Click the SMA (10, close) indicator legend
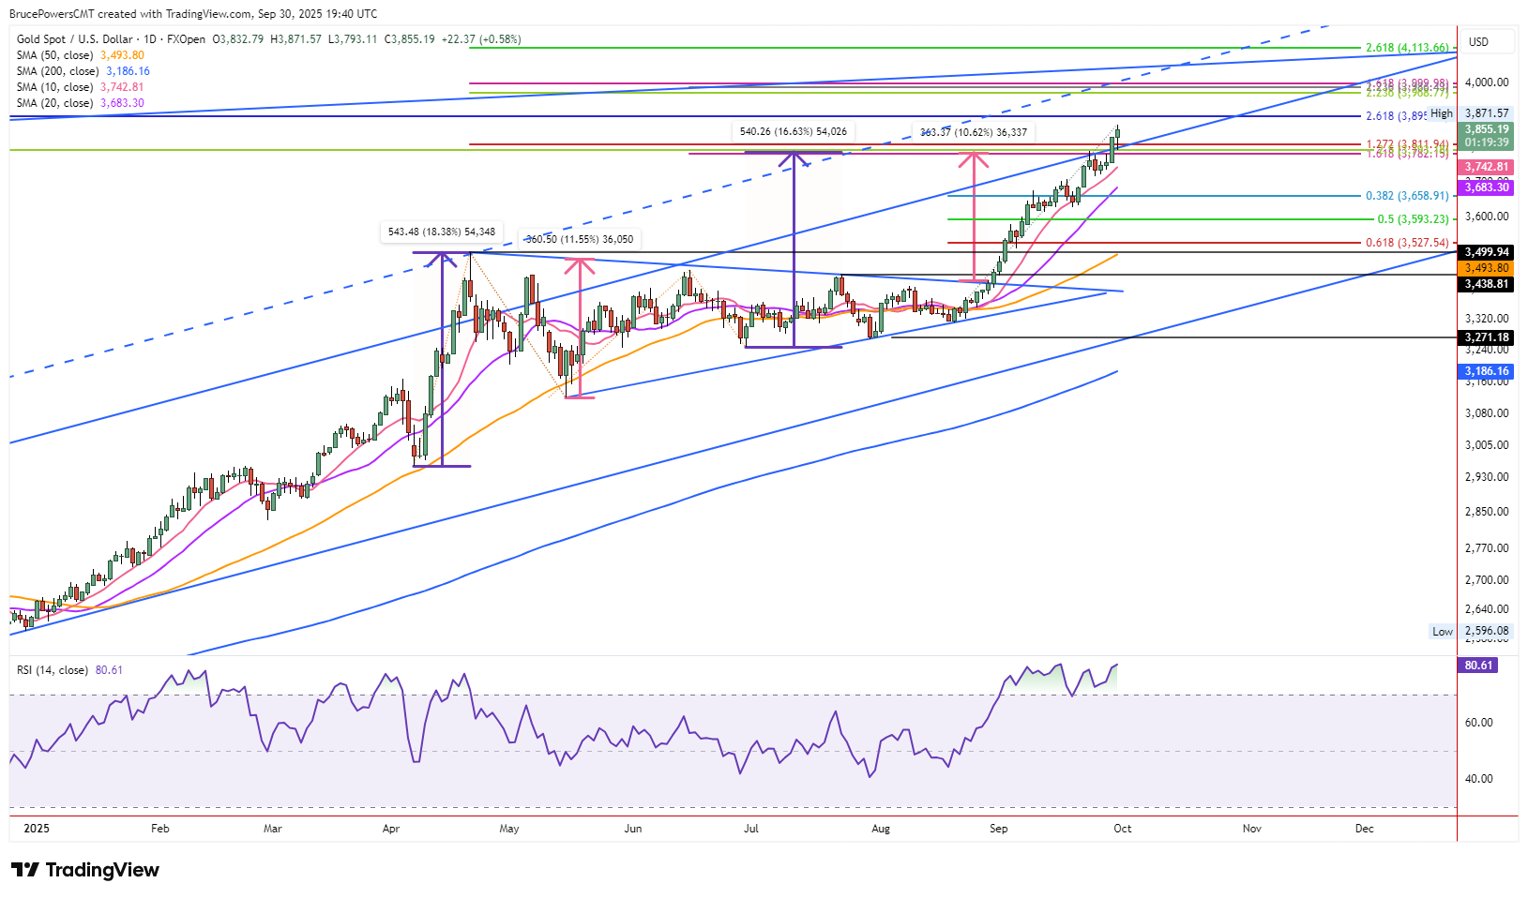The width and height of the screenshot is (1528, 898). point(54,87)
